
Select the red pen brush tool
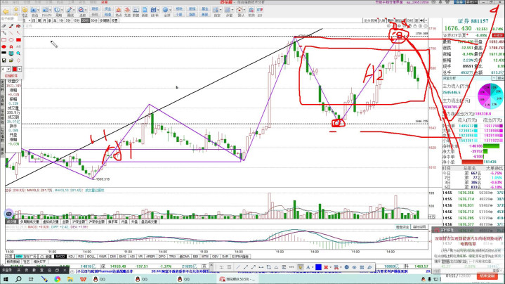point(11,26)
